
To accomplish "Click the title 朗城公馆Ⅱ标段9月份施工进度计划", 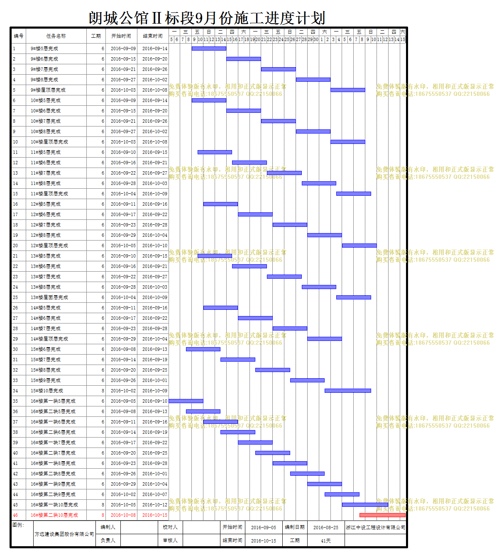I will (x=207, y=18).
